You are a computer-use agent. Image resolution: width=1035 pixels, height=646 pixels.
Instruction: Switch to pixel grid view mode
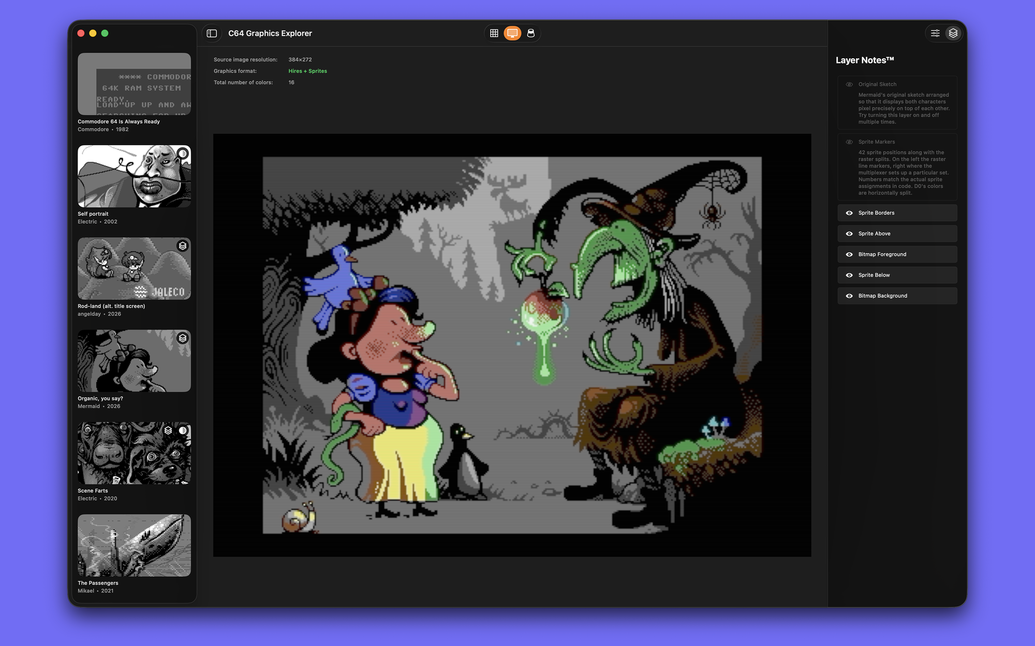tap(494, 33)
